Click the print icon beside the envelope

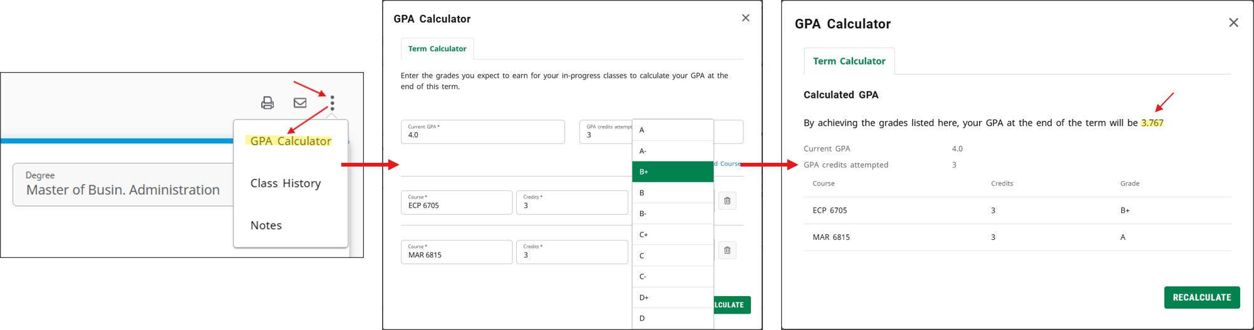pyautogui.click(x=267, y=103)
